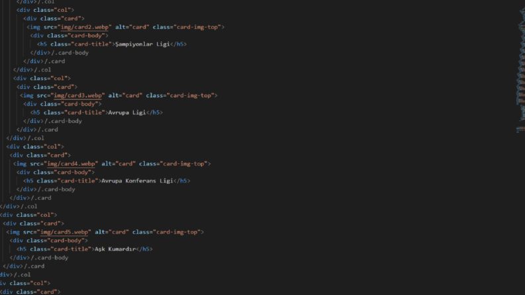Click "card-title" on the Avrupa Konferans Ligi line

point(77,181)
